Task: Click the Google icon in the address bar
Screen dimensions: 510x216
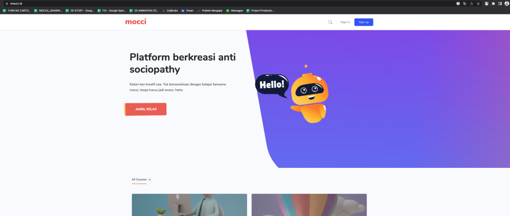Action: [458, 3]
